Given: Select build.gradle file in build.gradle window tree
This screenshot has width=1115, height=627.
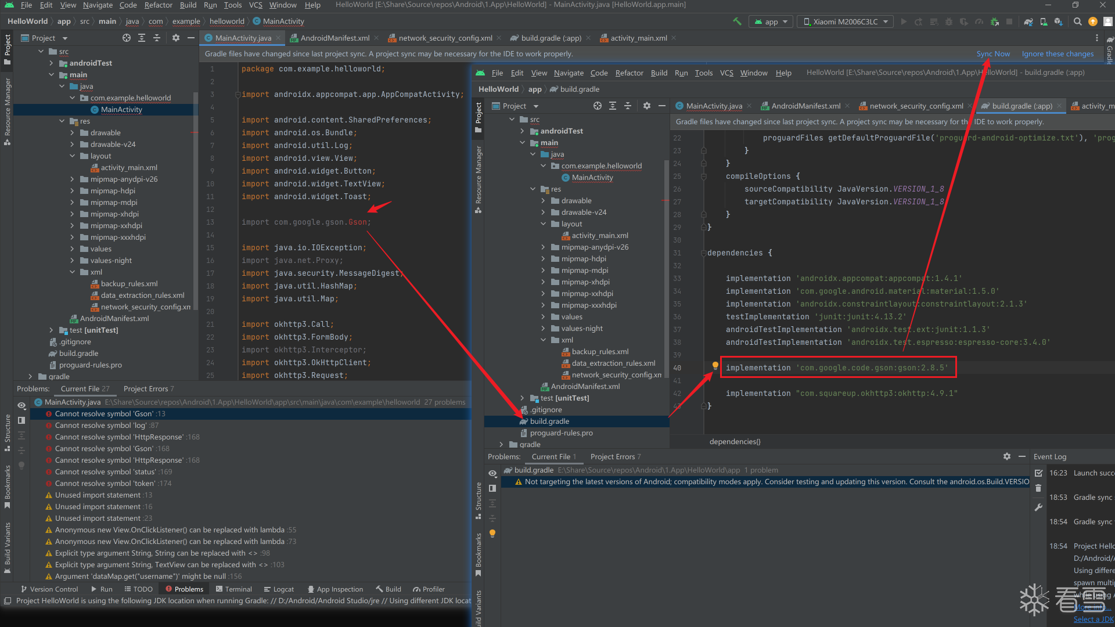Looking at the screenshot, I should click(x=549, y=421).
